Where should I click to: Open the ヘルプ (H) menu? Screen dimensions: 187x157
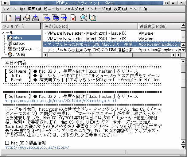(x=139, y=9)
